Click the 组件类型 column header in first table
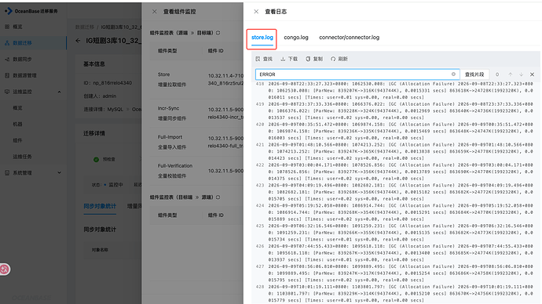The width and height of the screenshot is (542, 304). pos(167,51)
